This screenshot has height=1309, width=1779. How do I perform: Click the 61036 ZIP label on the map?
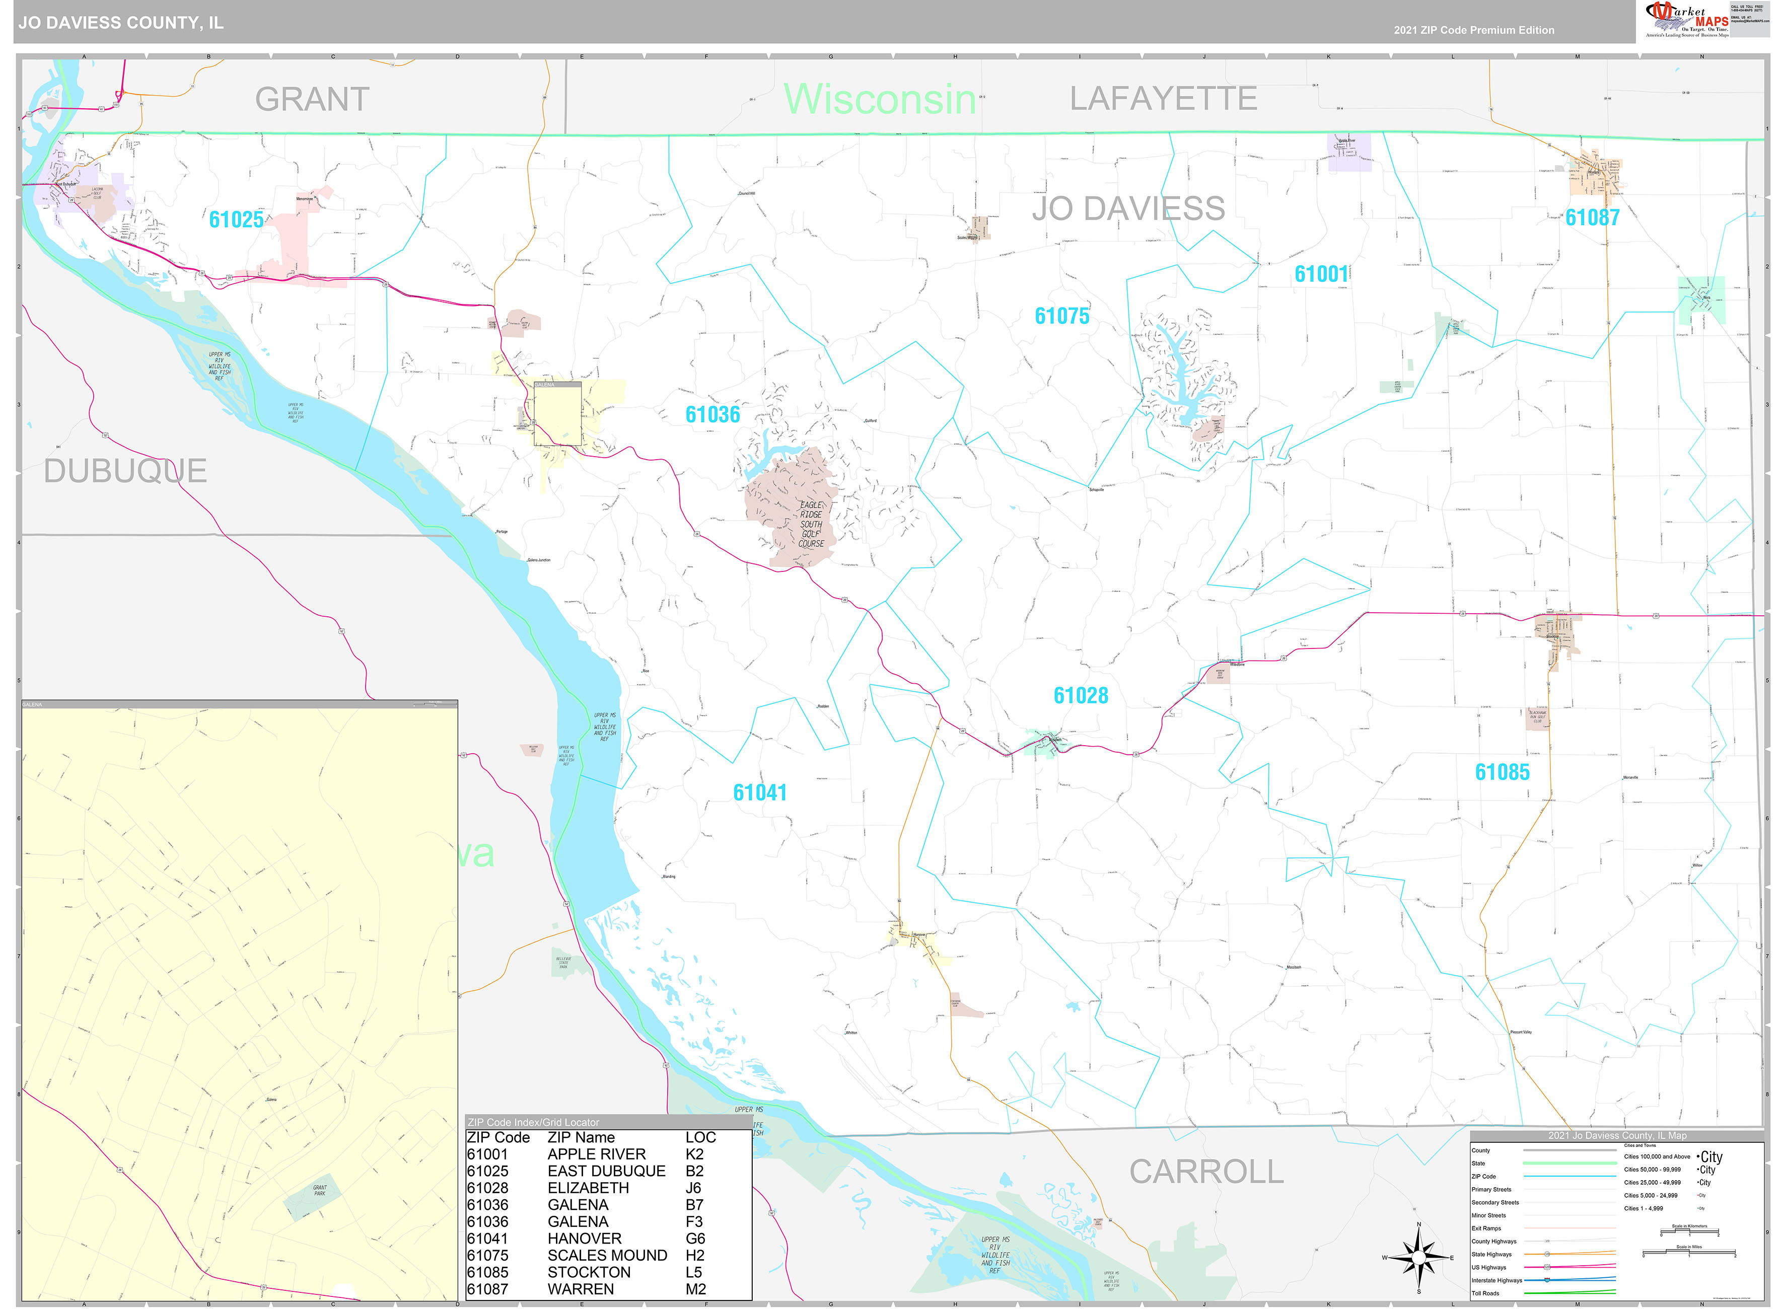click(x=713, y=414)
